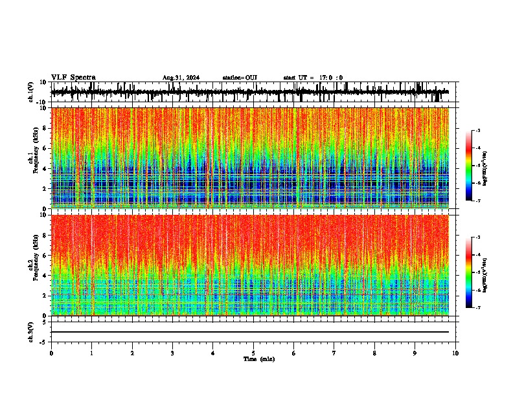Click time axis tick label '5'
This screenshot has width=513, height=396.
coord(253,353)
